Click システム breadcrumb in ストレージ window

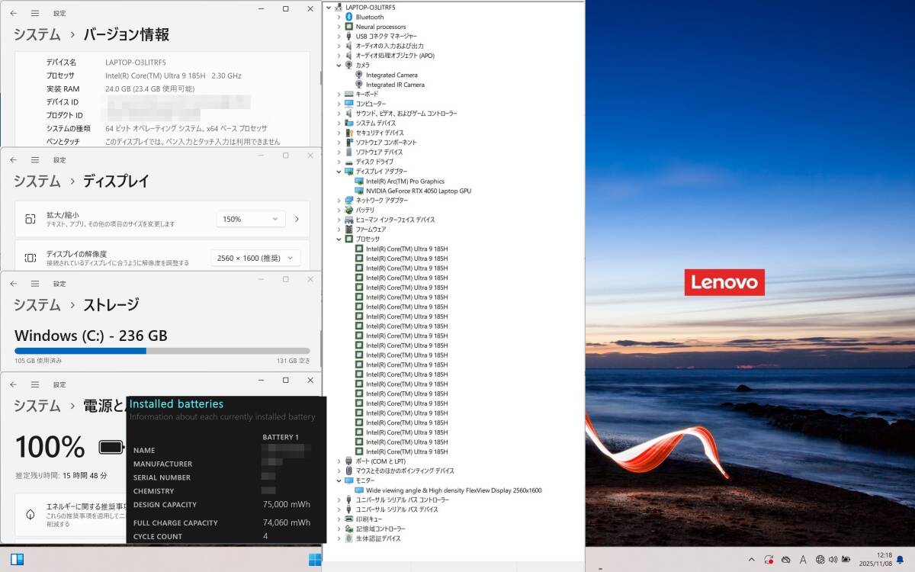click(x=37, y=305)
